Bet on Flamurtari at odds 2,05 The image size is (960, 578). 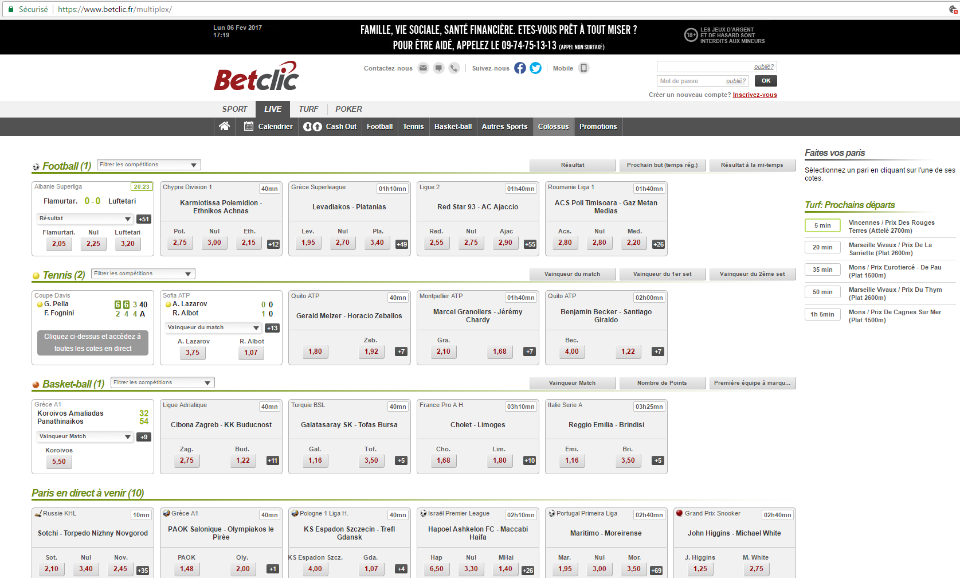tap(59, 244)
